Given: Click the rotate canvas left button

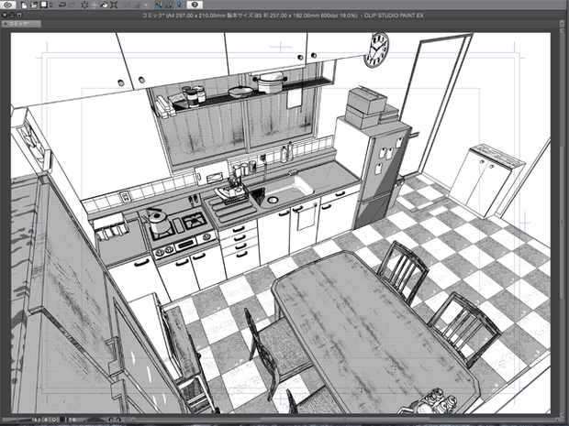Looking at the screenshot, I should 111,420.
